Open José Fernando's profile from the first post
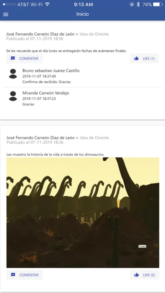 pos(40,34)
